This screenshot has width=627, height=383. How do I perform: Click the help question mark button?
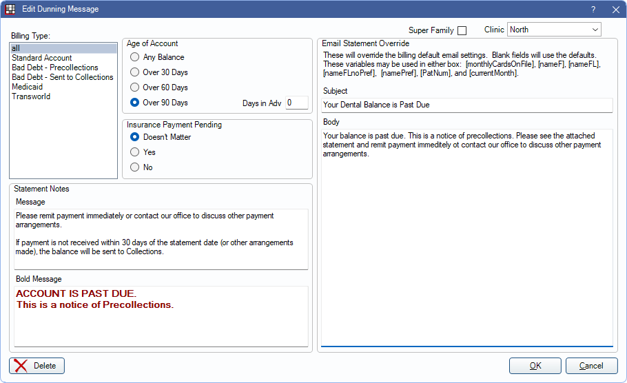pyautogui.click(x=593, y=10)
